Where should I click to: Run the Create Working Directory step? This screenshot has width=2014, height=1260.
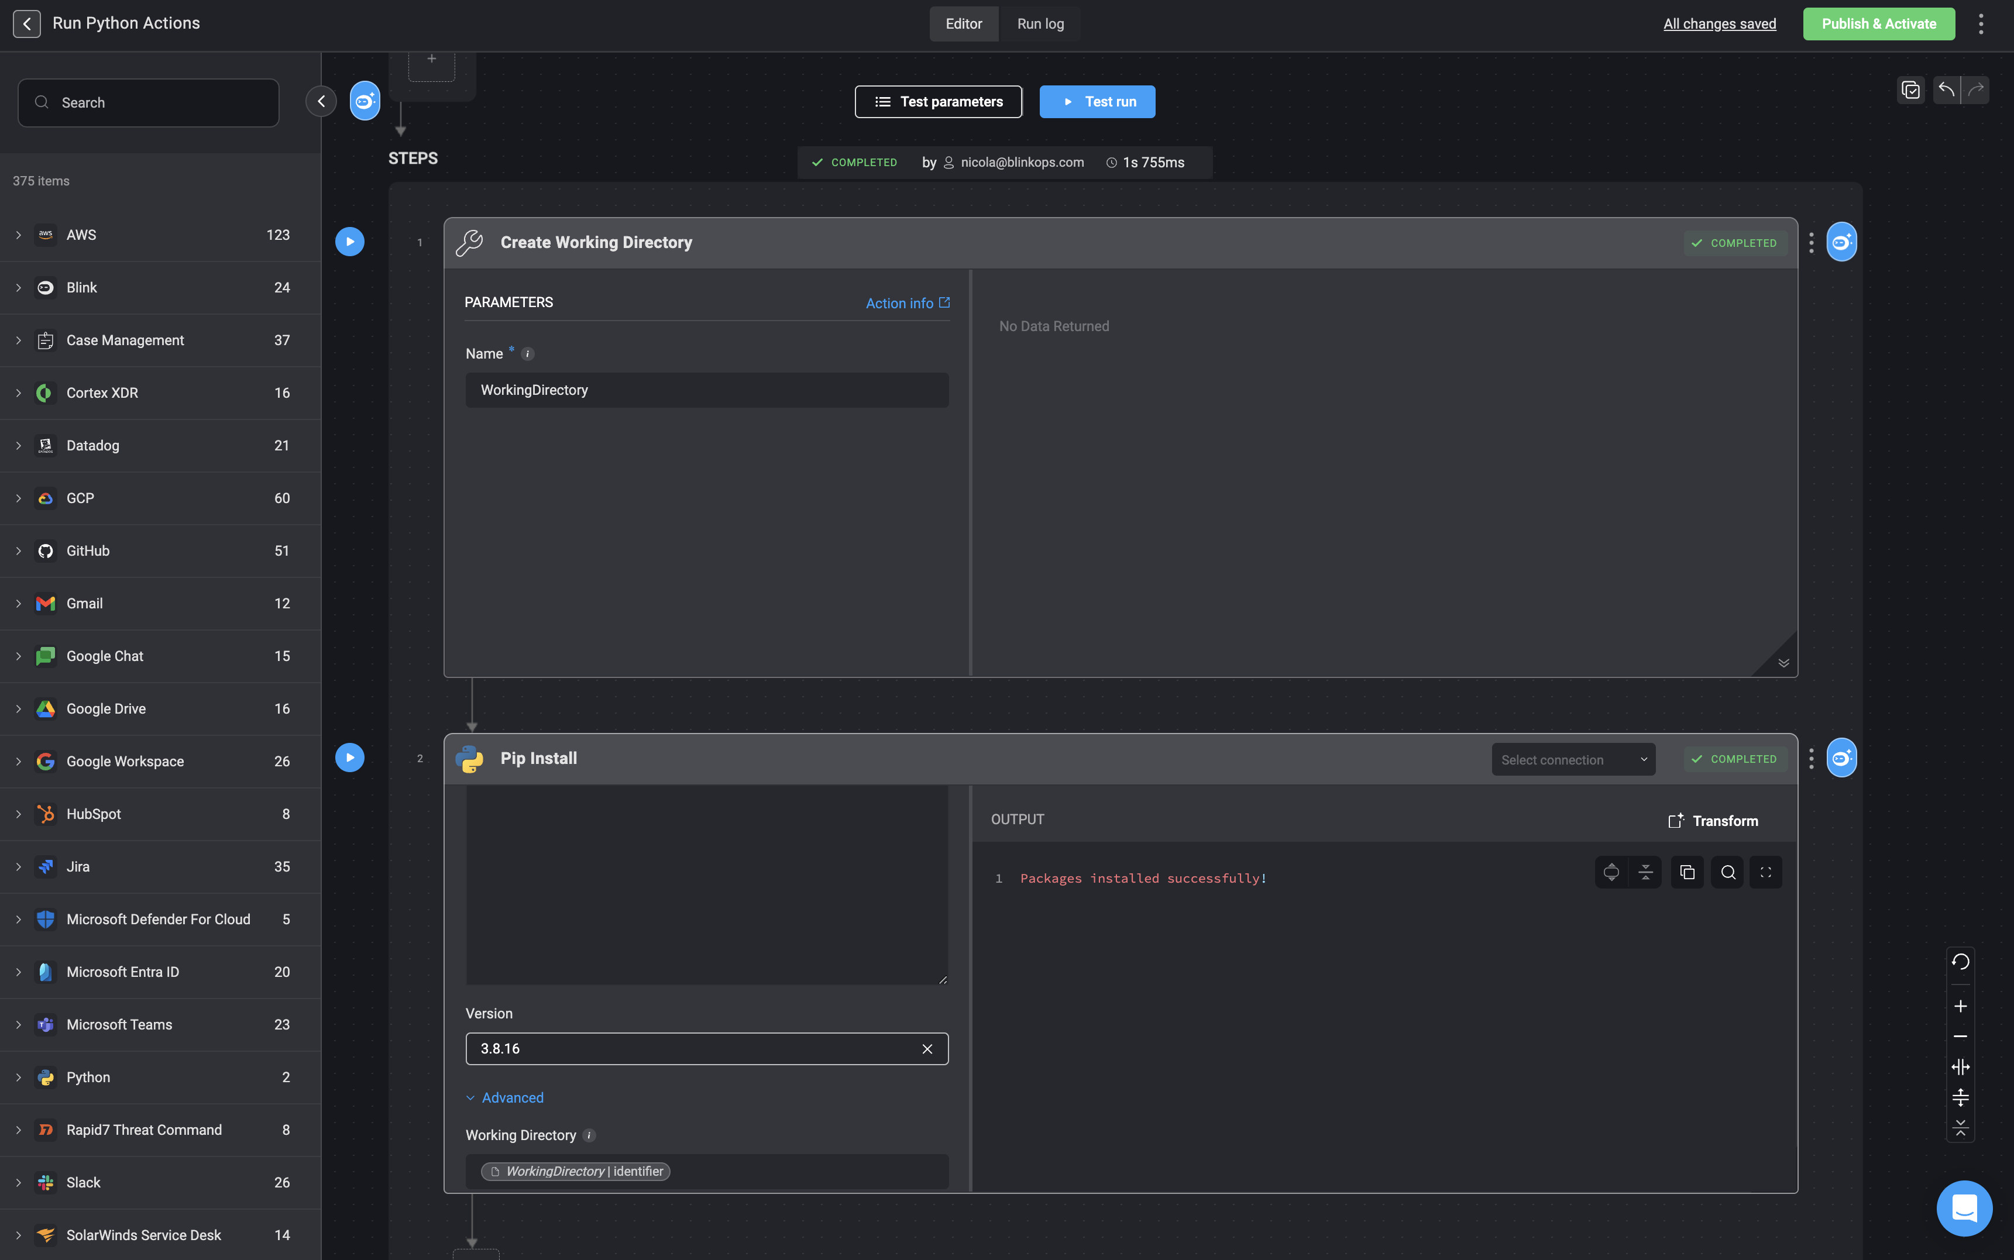tap(349, 242)
